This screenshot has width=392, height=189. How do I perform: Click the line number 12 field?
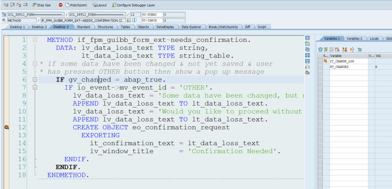coord(135,14)
